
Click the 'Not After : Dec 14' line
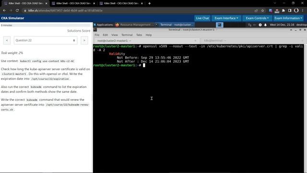pos(153,62)
